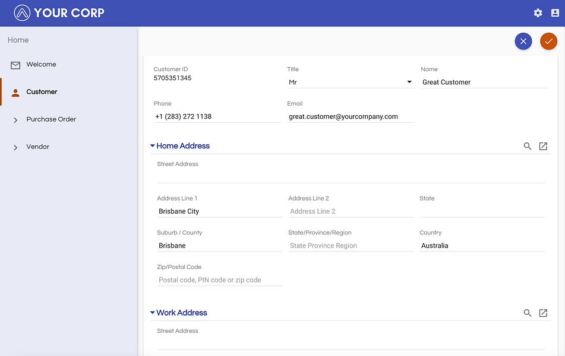Viewport: 565px width, 356px height.
Task: Click the Customer person icon in sidebar
Action: 15,93
